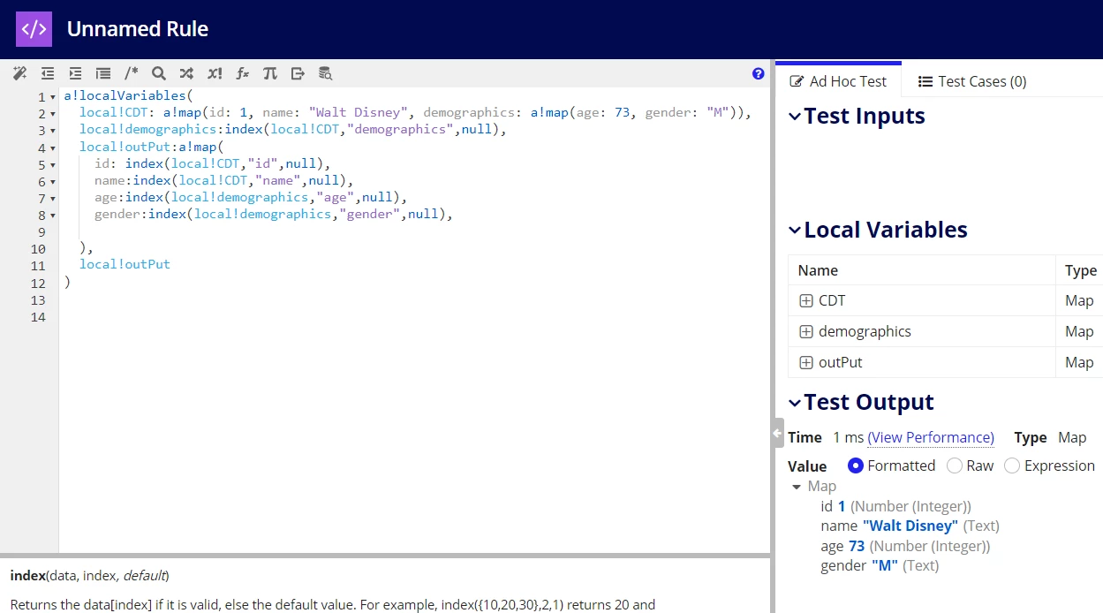Viewport: 1103px width, 613px height.
Task: Click the age 73 output value
Action: tap(857, 546)
